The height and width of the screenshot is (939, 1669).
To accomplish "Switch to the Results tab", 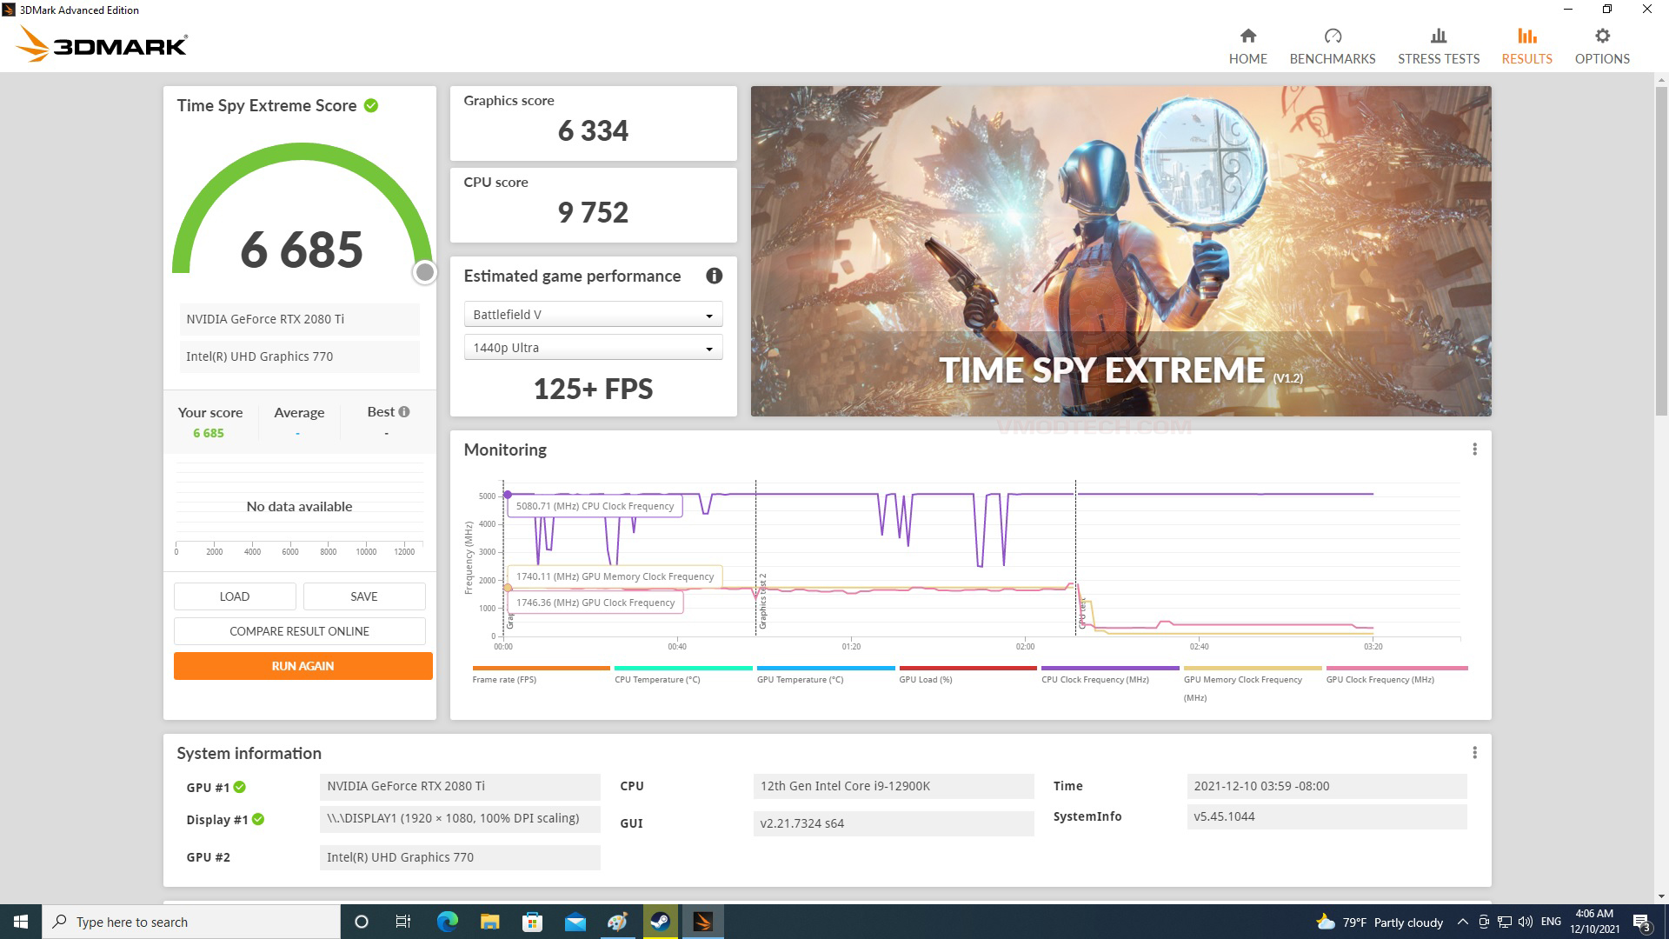I will click(1526, 45).
